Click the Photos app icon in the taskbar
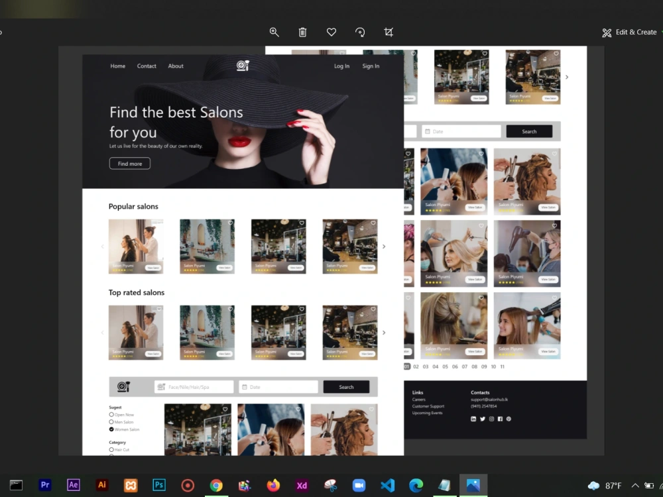 [473, 485]
